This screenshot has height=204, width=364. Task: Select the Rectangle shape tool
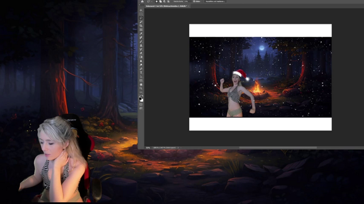[x=141, y=80]
